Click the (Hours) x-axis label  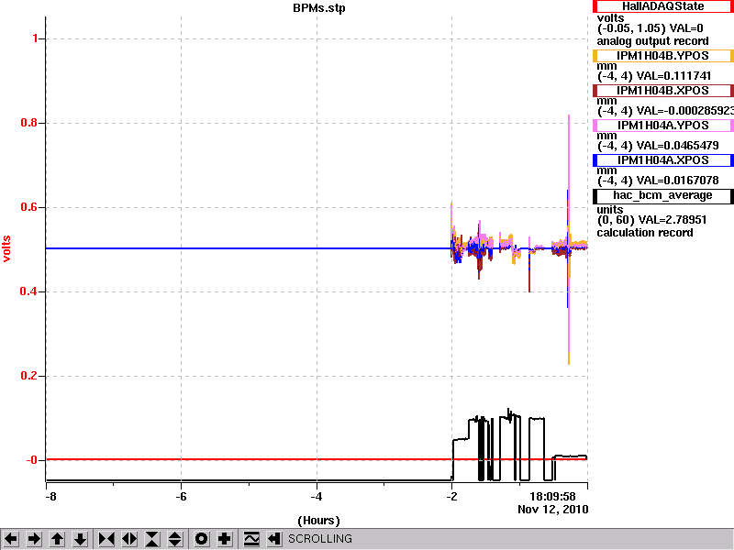coord(318,521)
